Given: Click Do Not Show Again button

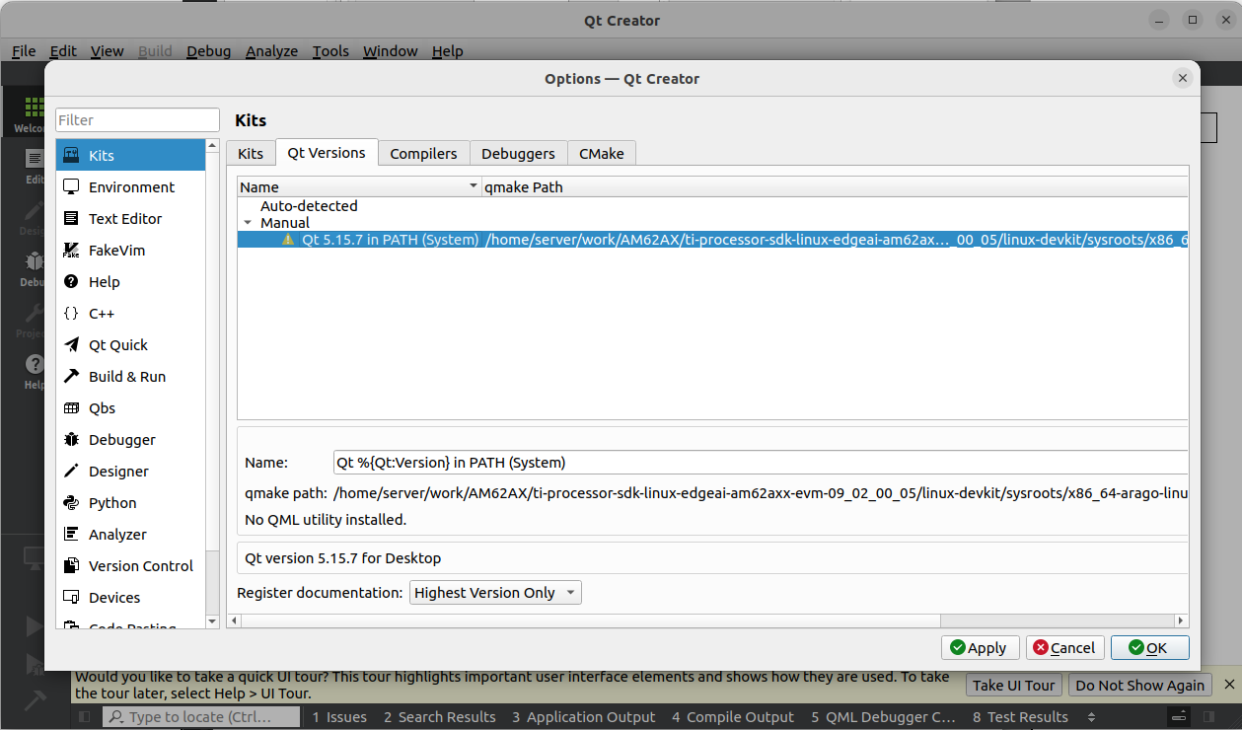Looking at the screenshot, I should 1139,685.
